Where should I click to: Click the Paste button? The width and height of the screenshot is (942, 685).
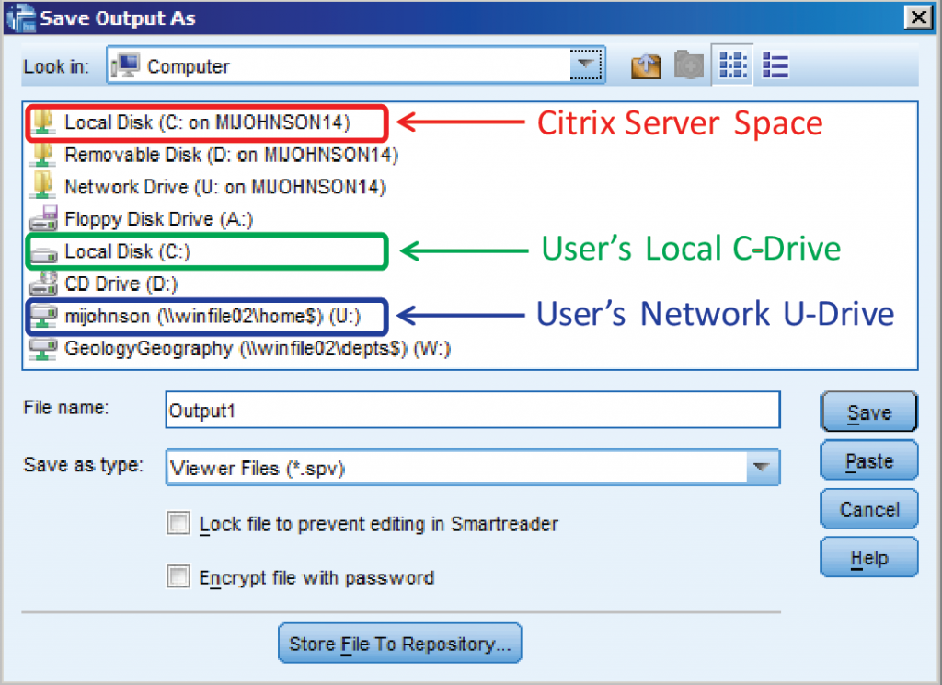[x=867, y=459]
